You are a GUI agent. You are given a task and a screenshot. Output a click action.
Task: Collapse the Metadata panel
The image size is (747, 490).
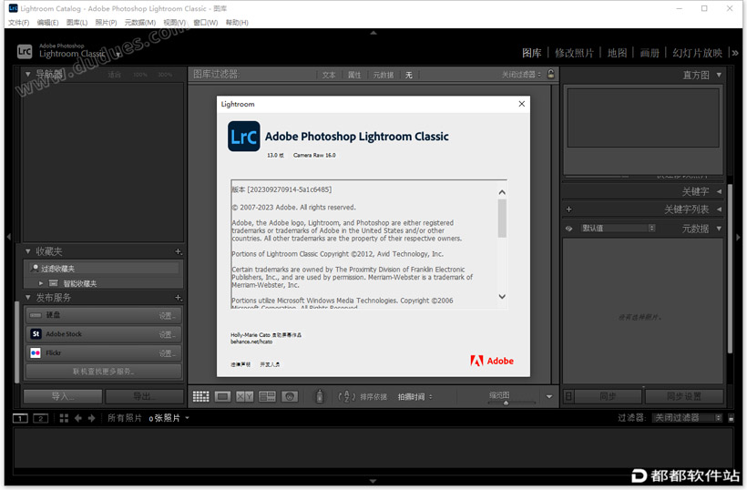pos(719,229)
